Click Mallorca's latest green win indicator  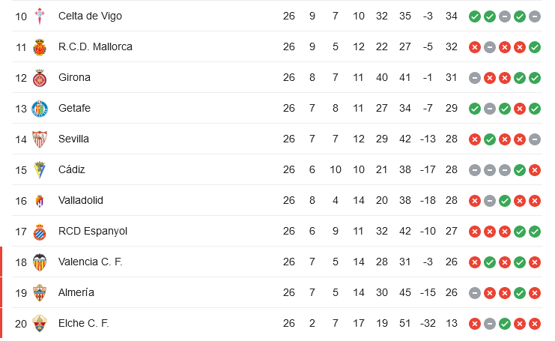click(535, 47)
